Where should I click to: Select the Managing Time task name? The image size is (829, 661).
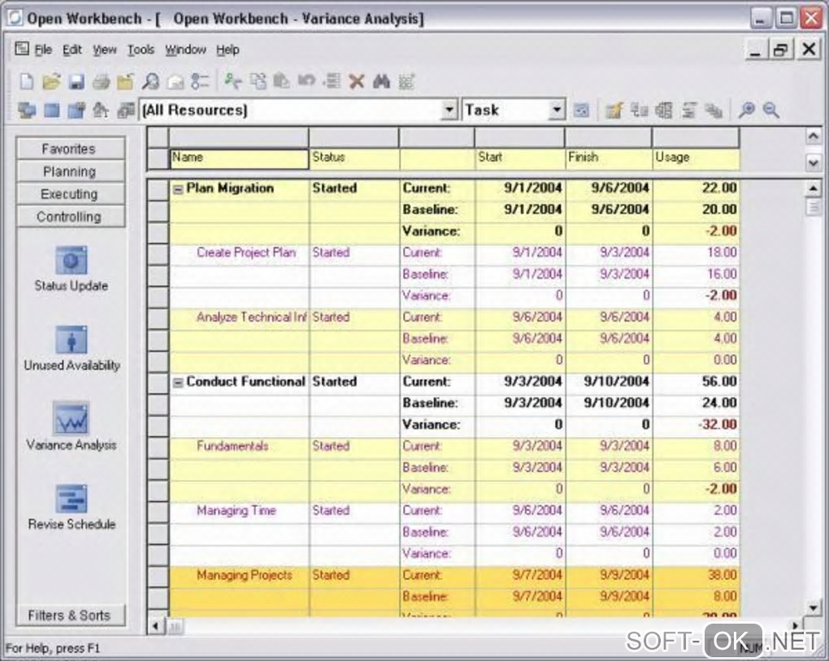point(237,511)
